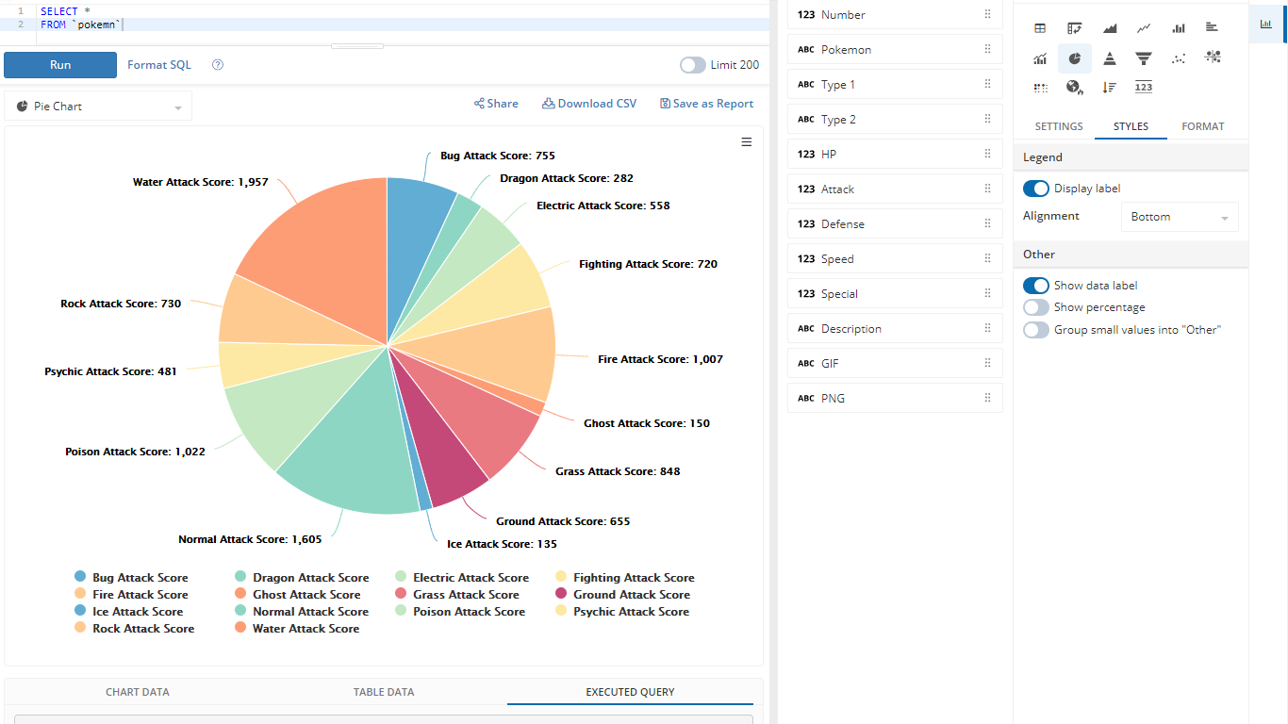Enable Group small values into Other
The image size is (1288, 724).
point(1036,330)
